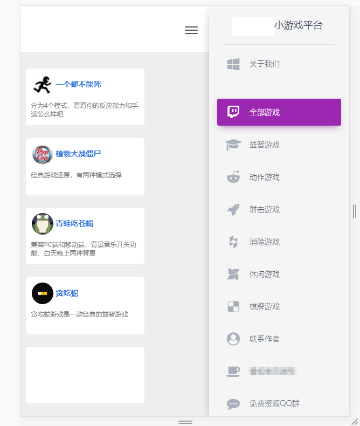Click the coffee cup icon in sidebar
Image resolution: width=360 pixels, height=426 pixels.
point(233,371)
